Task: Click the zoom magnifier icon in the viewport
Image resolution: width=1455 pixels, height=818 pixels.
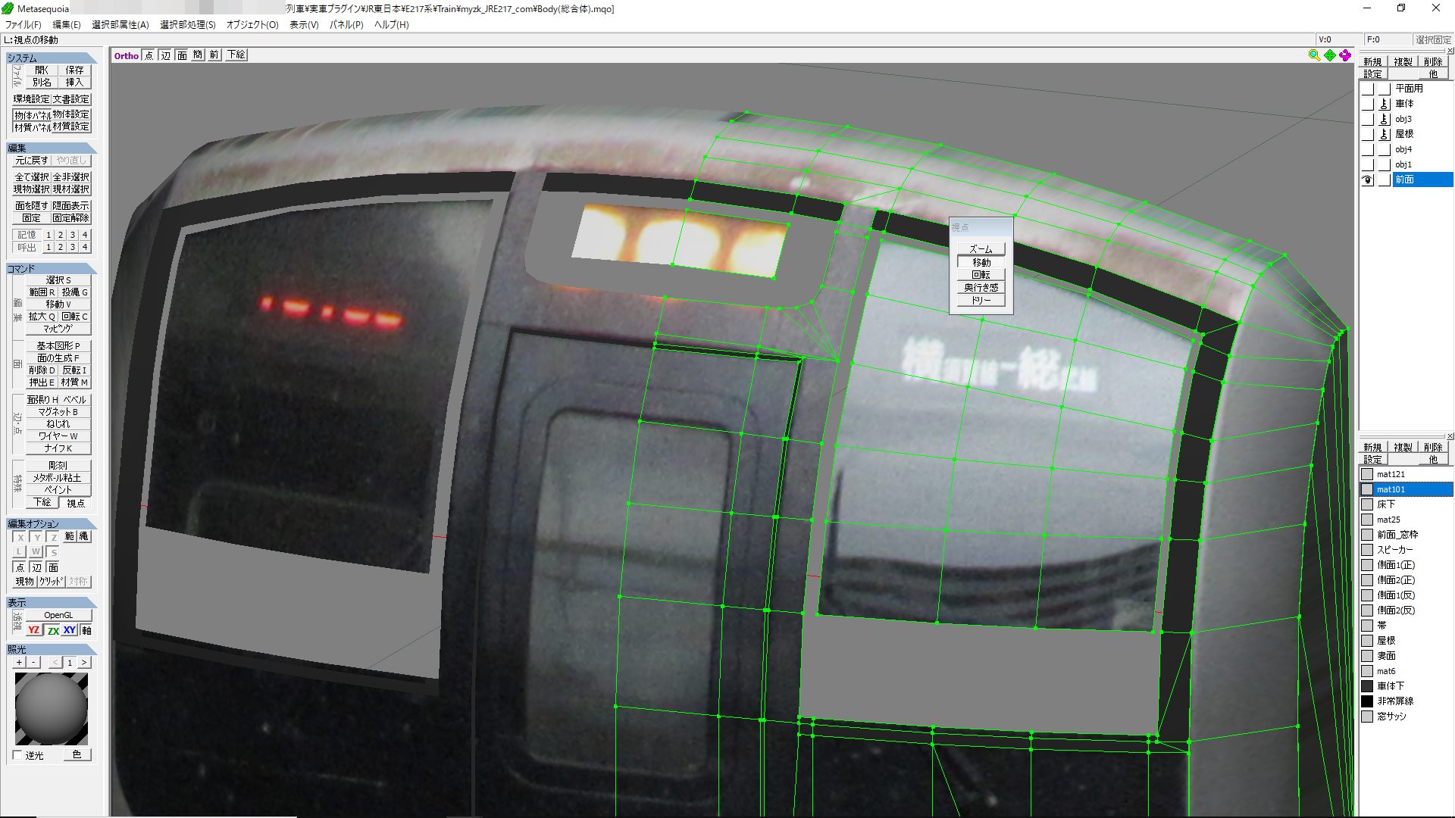Action: (x=1314, y=55)
